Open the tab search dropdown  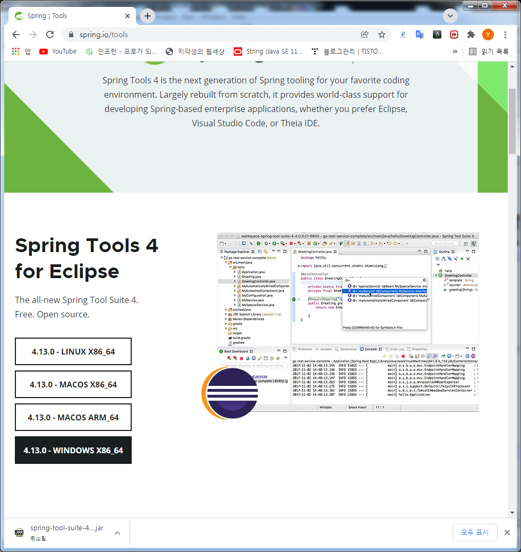[450, 16]
